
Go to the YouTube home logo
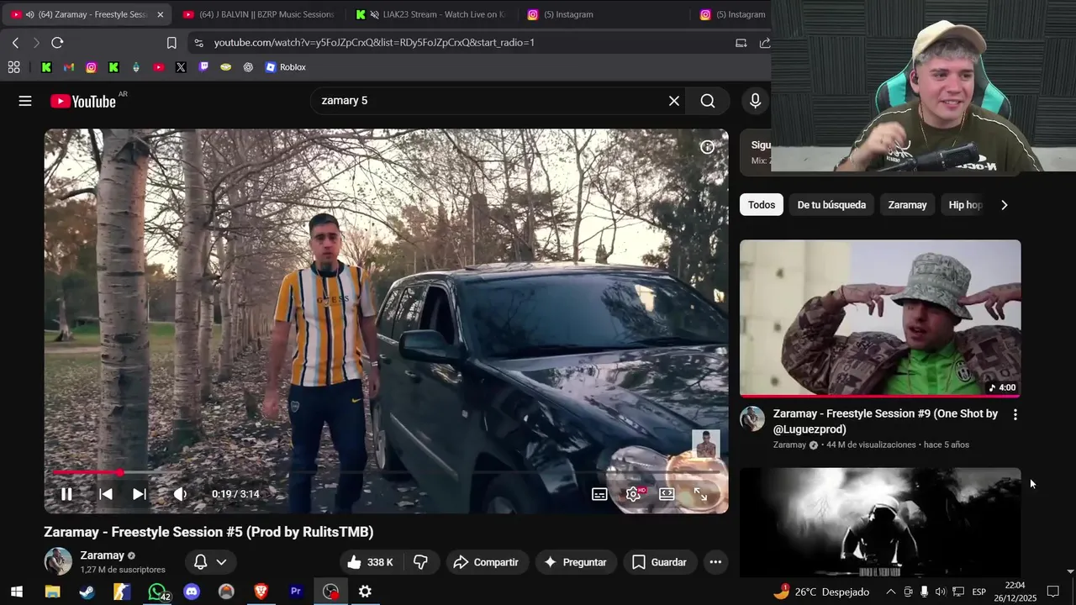83,102
